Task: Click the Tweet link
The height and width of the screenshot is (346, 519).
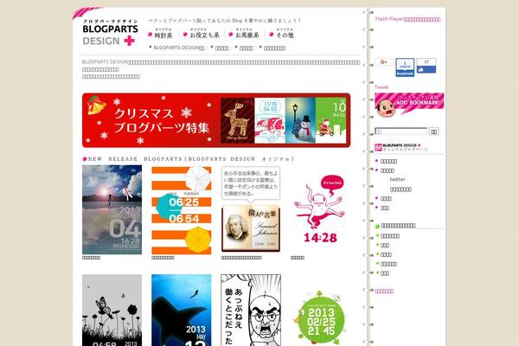Action: [381, 87]
